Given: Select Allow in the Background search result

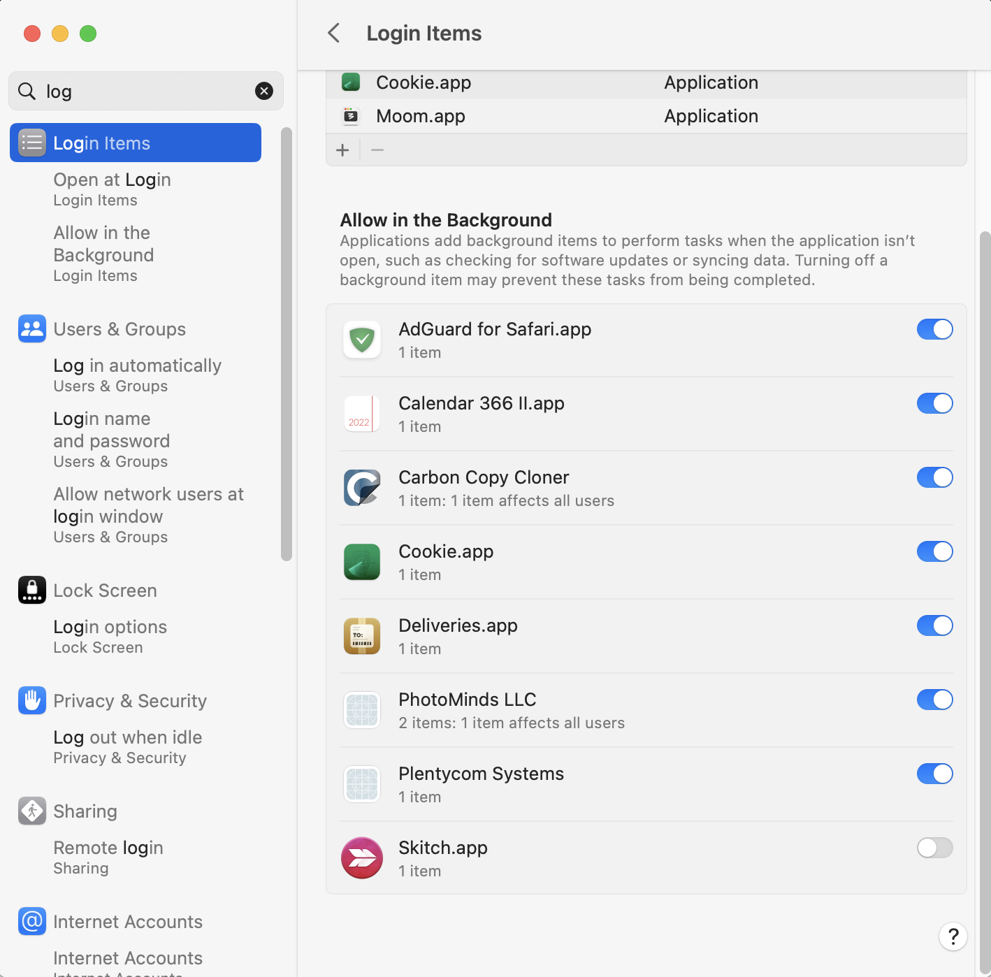Looking at the screenshot, I should pos(103,254).
